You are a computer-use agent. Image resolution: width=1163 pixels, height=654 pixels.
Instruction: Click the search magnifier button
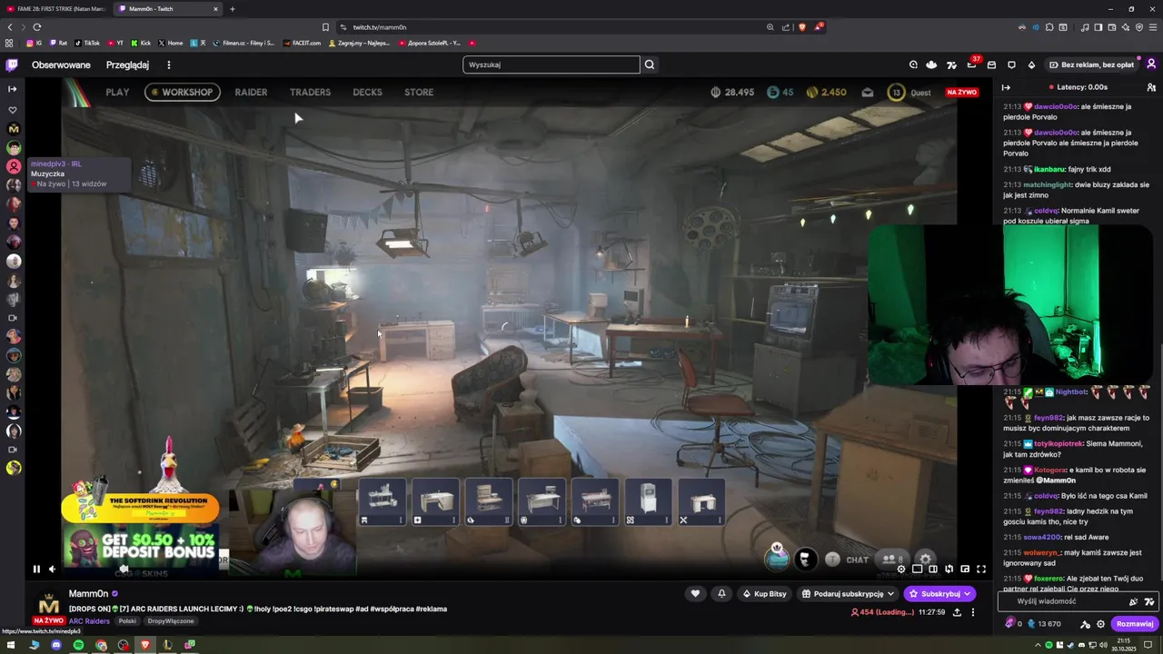(x=650, y=64)
